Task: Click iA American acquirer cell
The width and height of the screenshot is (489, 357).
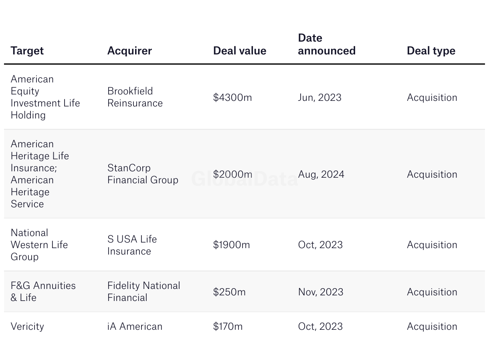Action: pos(135,327)
